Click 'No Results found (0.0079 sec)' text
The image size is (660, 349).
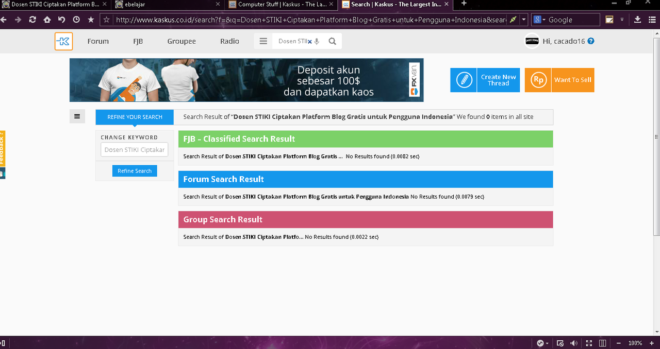pyautogui.click(x=447, y=197)
